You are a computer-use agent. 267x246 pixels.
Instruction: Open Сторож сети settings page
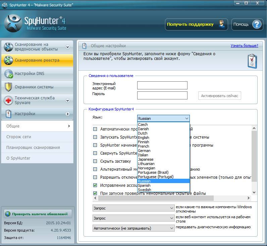(37, 137)
